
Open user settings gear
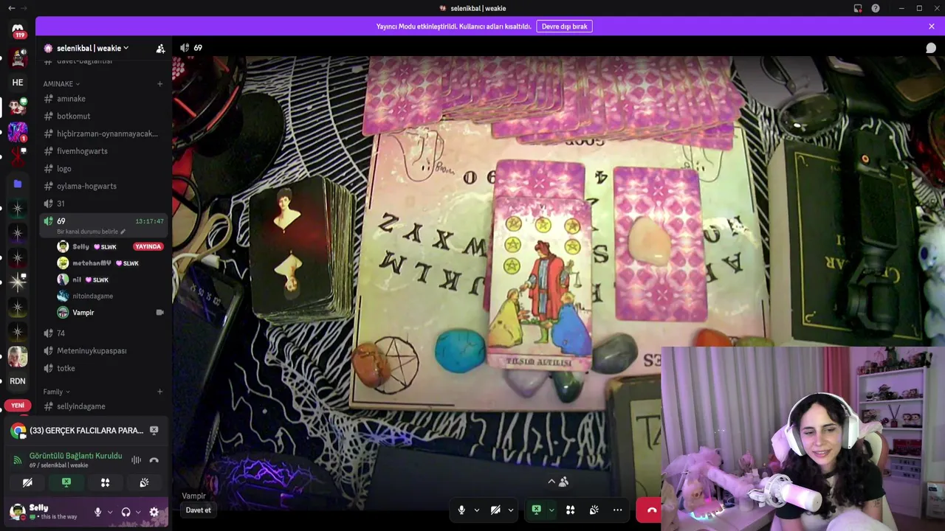click(x=154, y=512)
